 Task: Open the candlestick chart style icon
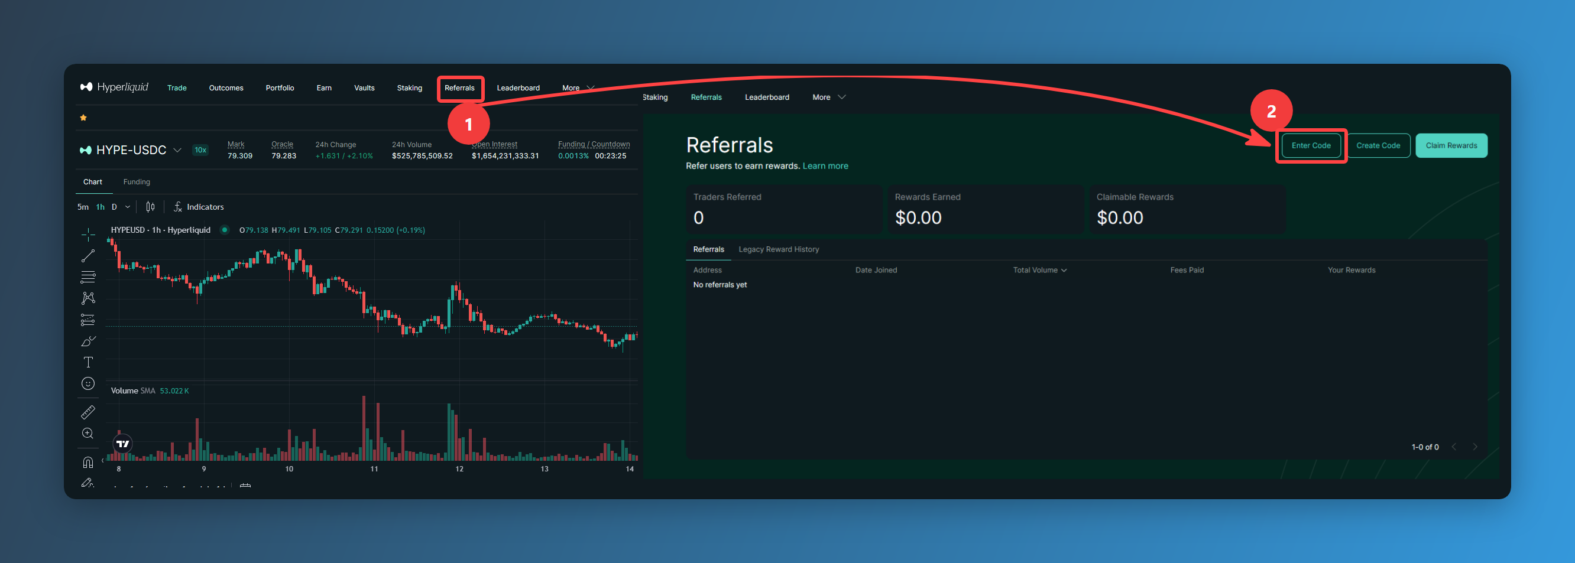[x=150, y=207]
